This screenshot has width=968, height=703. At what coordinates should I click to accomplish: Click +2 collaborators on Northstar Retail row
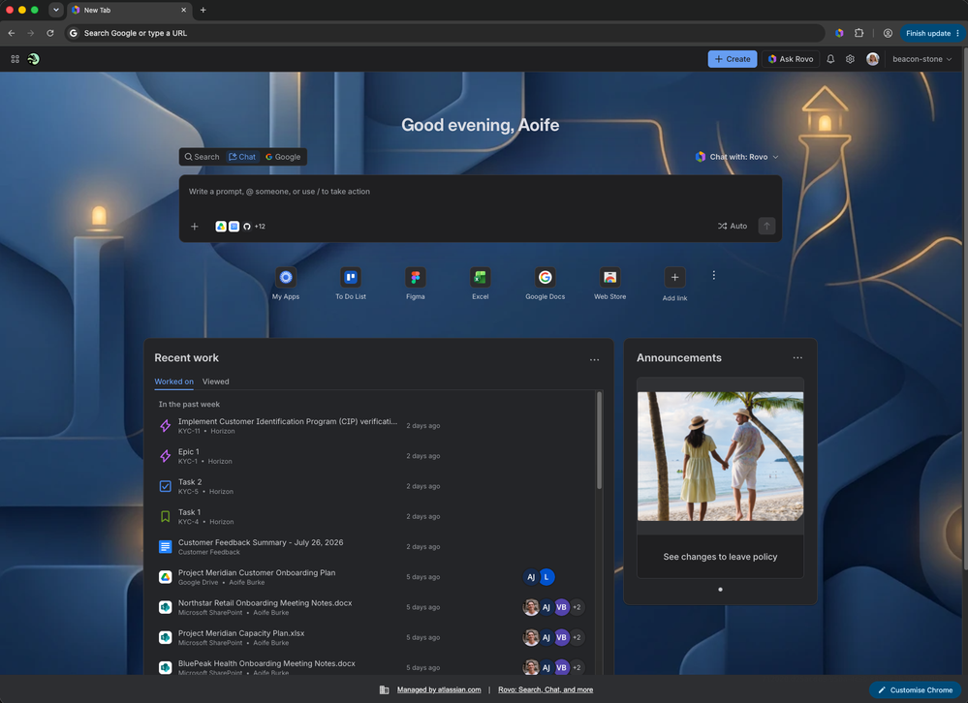point(577,607)
